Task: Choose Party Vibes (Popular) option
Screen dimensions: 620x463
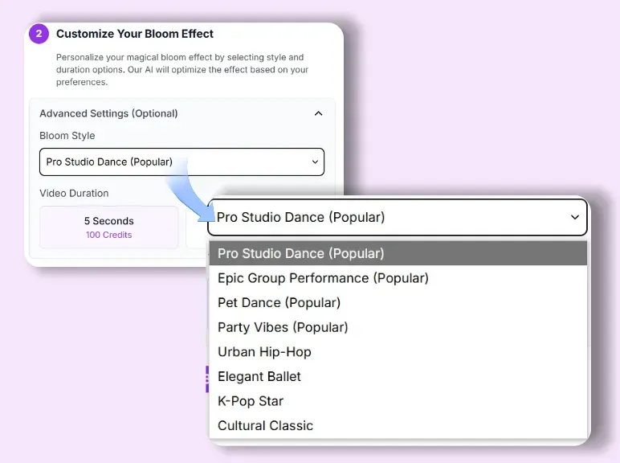Action: coord(398,327)
